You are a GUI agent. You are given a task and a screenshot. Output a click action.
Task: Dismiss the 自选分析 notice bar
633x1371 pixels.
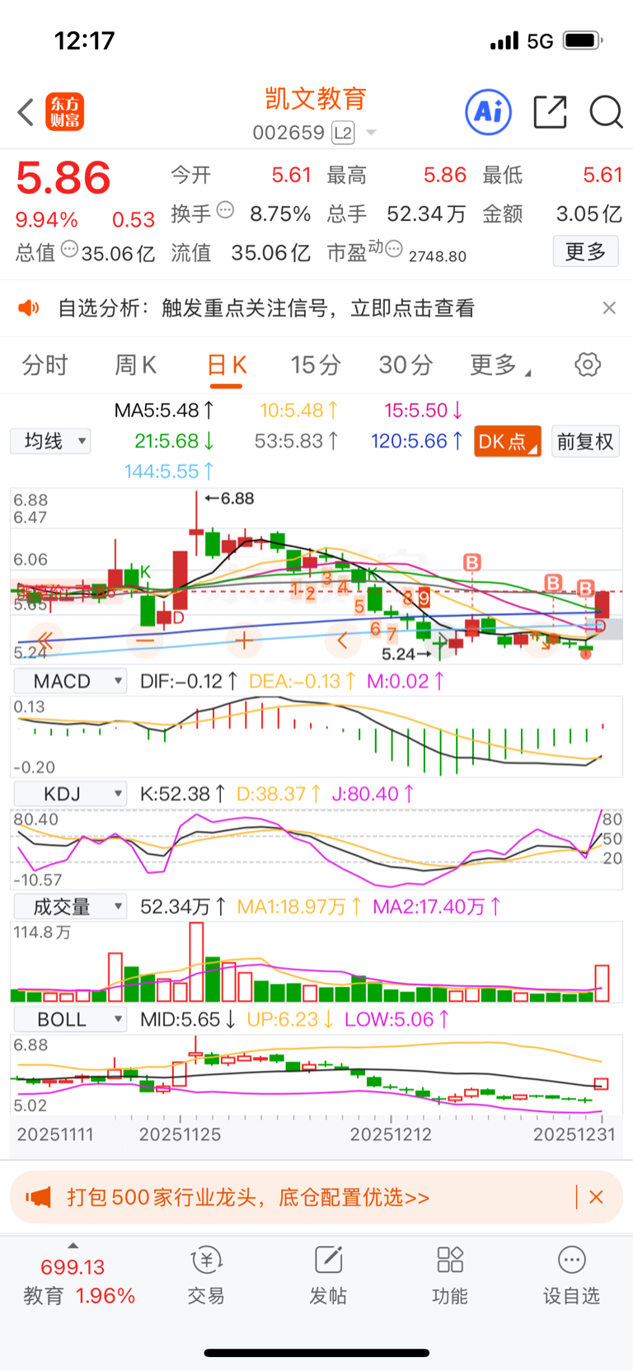point(609,308)
